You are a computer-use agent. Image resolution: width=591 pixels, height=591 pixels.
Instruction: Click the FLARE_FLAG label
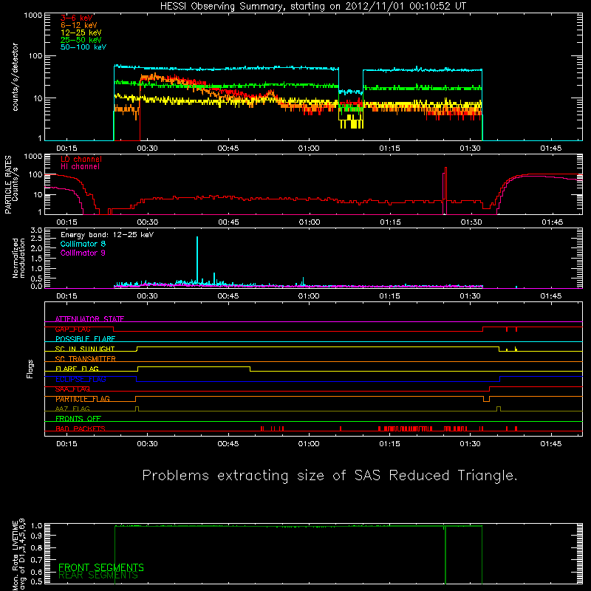77,369
